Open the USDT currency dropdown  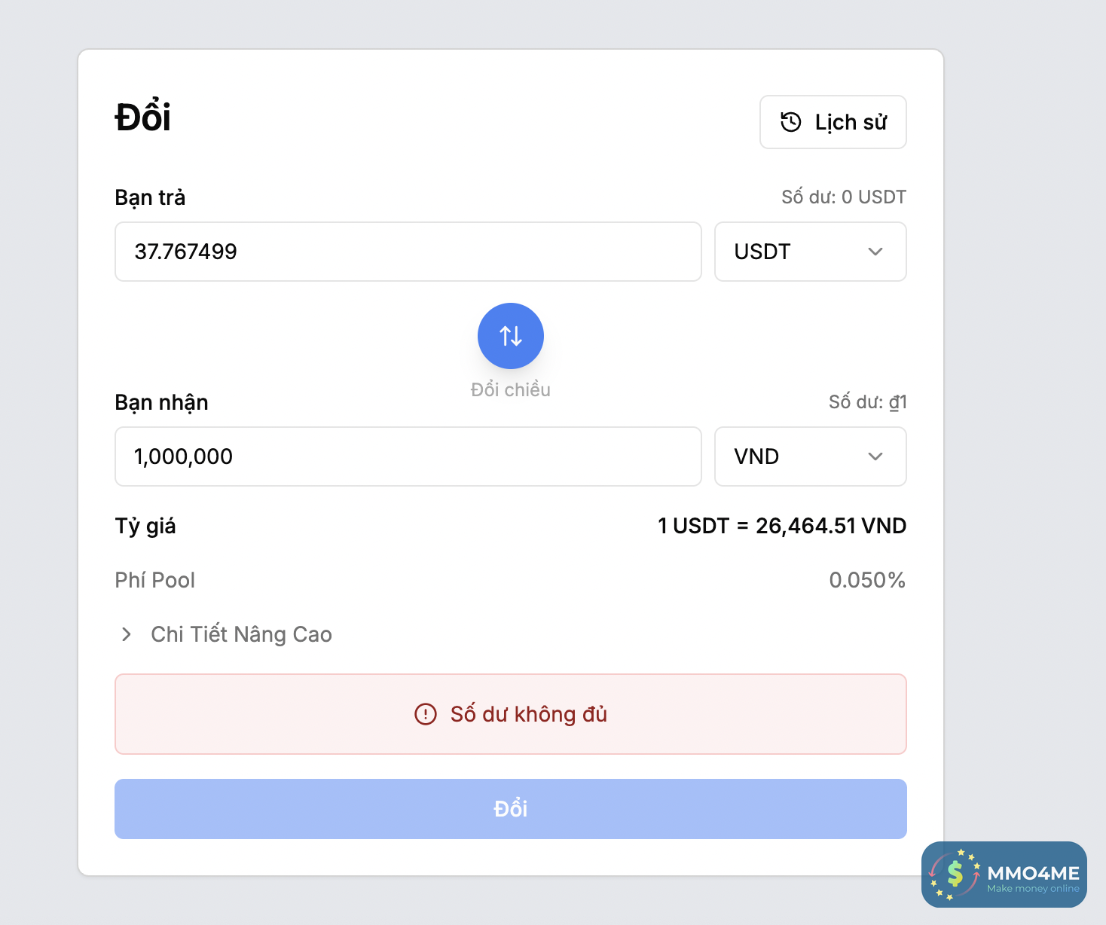pos(810,252)
